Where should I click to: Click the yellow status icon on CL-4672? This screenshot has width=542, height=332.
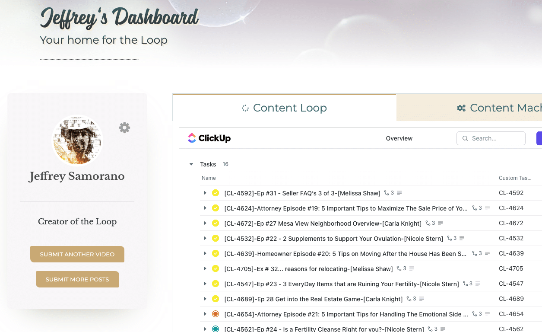click(x=215, y=223)
